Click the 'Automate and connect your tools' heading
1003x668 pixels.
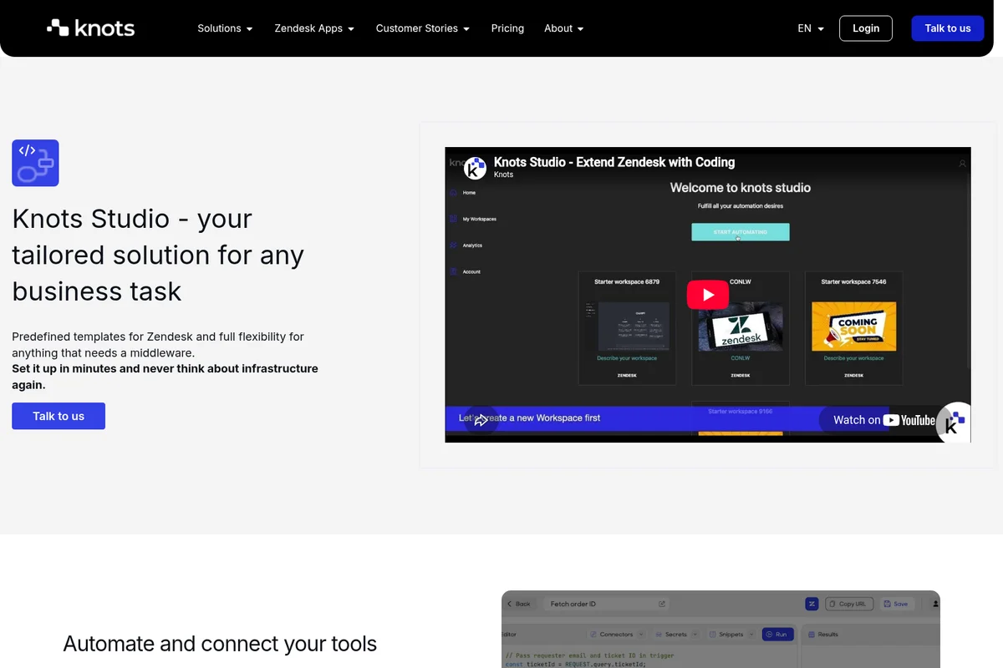[220, 644]
